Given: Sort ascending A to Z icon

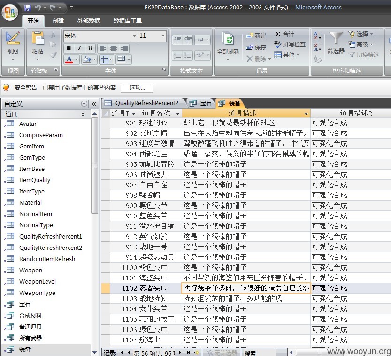Looking at the screenshot, I should coord(317,35).
